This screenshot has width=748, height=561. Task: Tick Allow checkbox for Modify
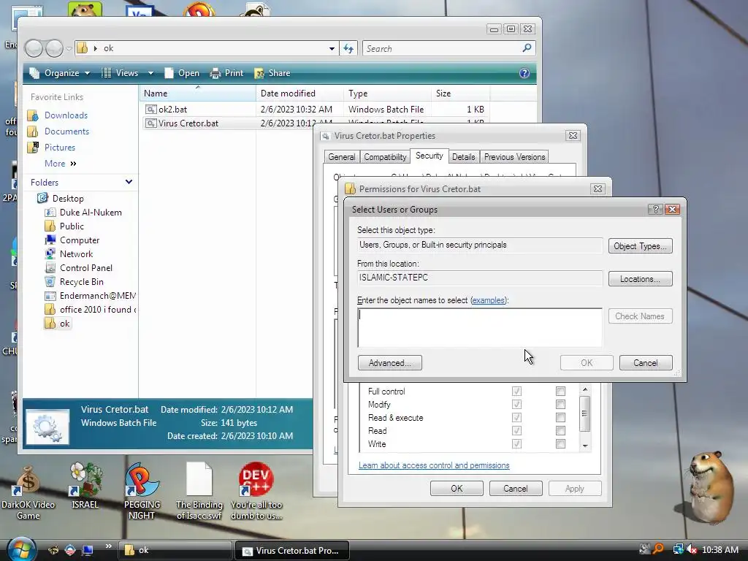516,405
